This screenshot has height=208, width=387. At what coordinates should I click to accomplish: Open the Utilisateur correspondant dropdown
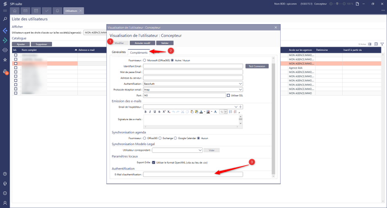pos(200,150)
